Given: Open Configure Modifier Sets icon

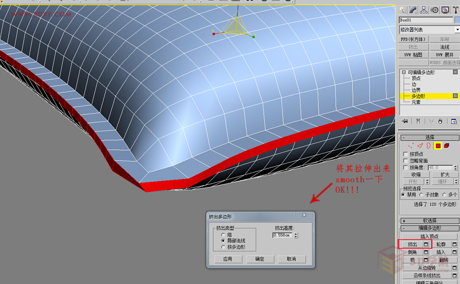Looking at the screenshot, I should pos(454,121).
